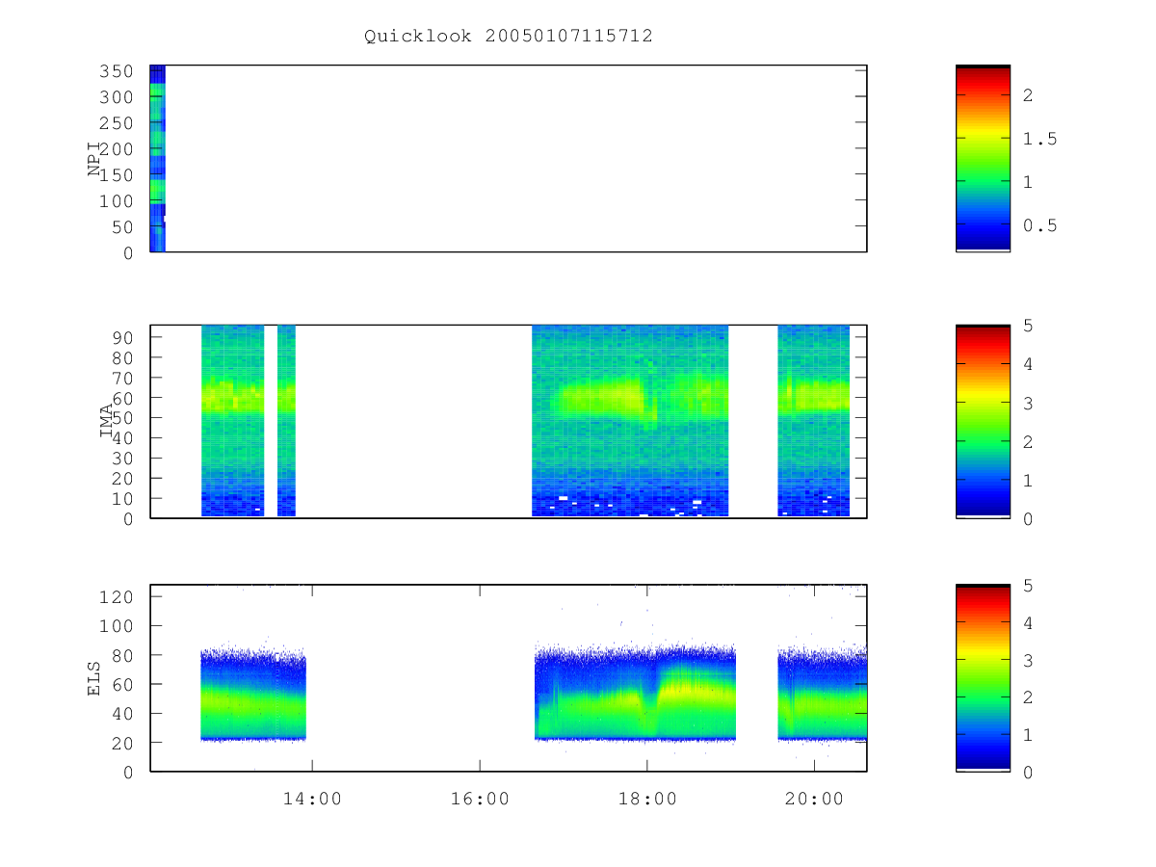Click the IMA colorbar
This screenshot has height=867, width=1156.
tap(983, 421)
